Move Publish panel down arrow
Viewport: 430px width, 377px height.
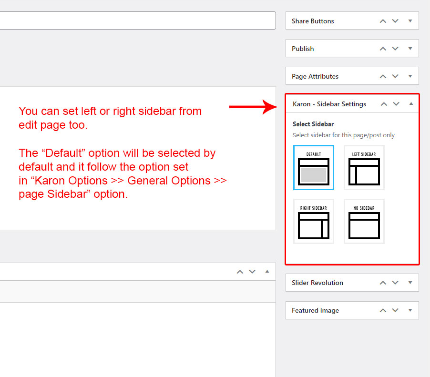(395, 49)
